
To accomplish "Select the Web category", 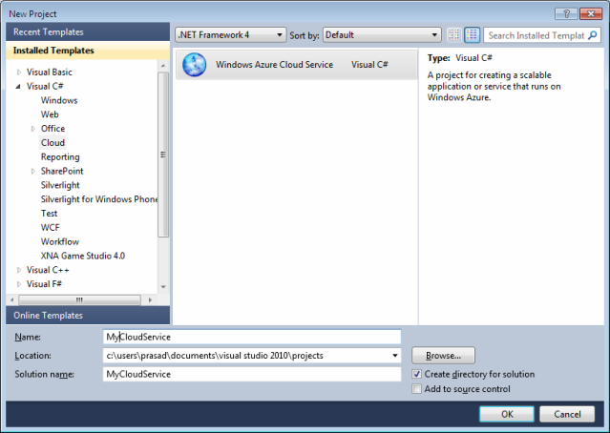I will (50, 114).
